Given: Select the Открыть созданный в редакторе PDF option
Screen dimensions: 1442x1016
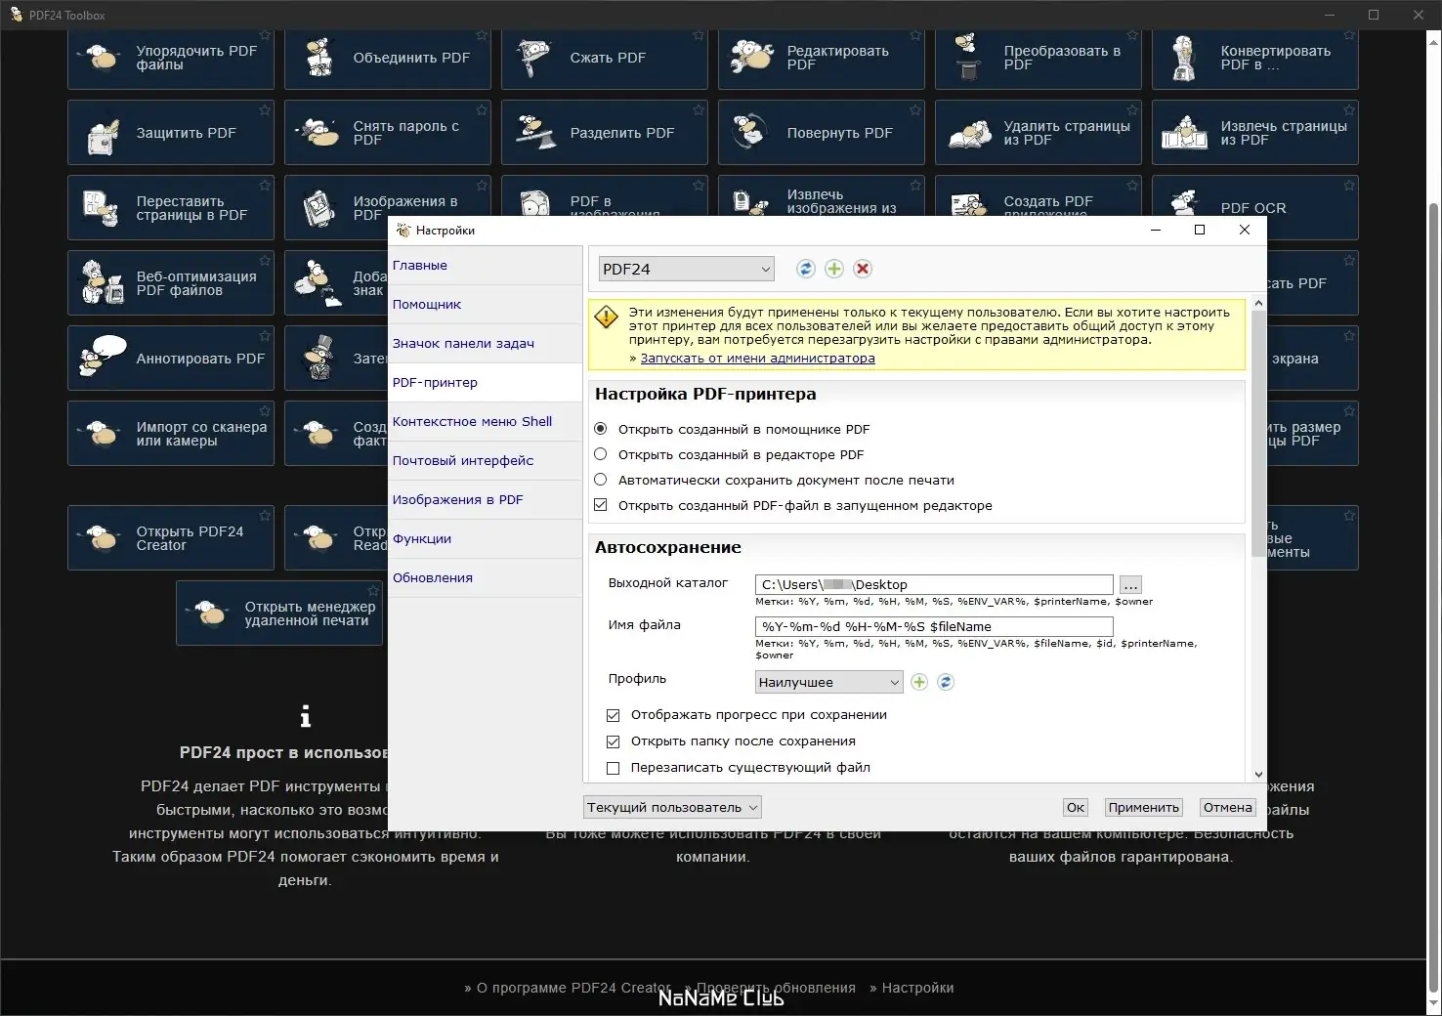Looking at the screenshot, I should [601, 454].
